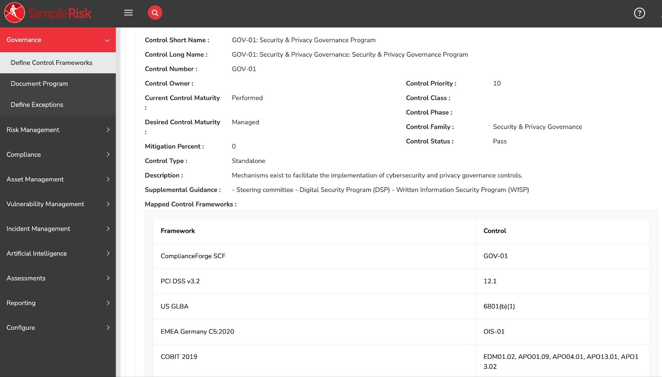This screenshot has width=662, height=377.
Task: Expand the Reporting section
Action: pyautogui.click(x=58, y=303)
